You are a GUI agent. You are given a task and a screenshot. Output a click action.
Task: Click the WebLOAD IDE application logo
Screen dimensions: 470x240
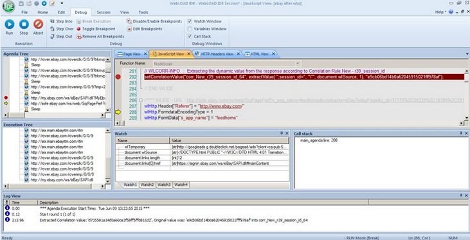[8, 7]
